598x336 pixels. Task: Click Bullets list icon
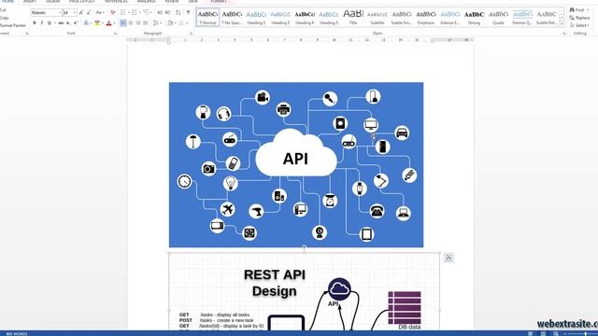coord(122,12)
